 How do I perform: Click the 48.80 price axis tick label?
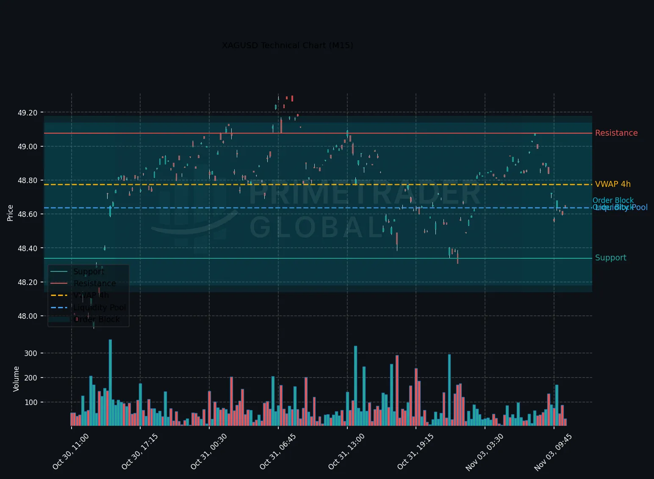point(28,181)
